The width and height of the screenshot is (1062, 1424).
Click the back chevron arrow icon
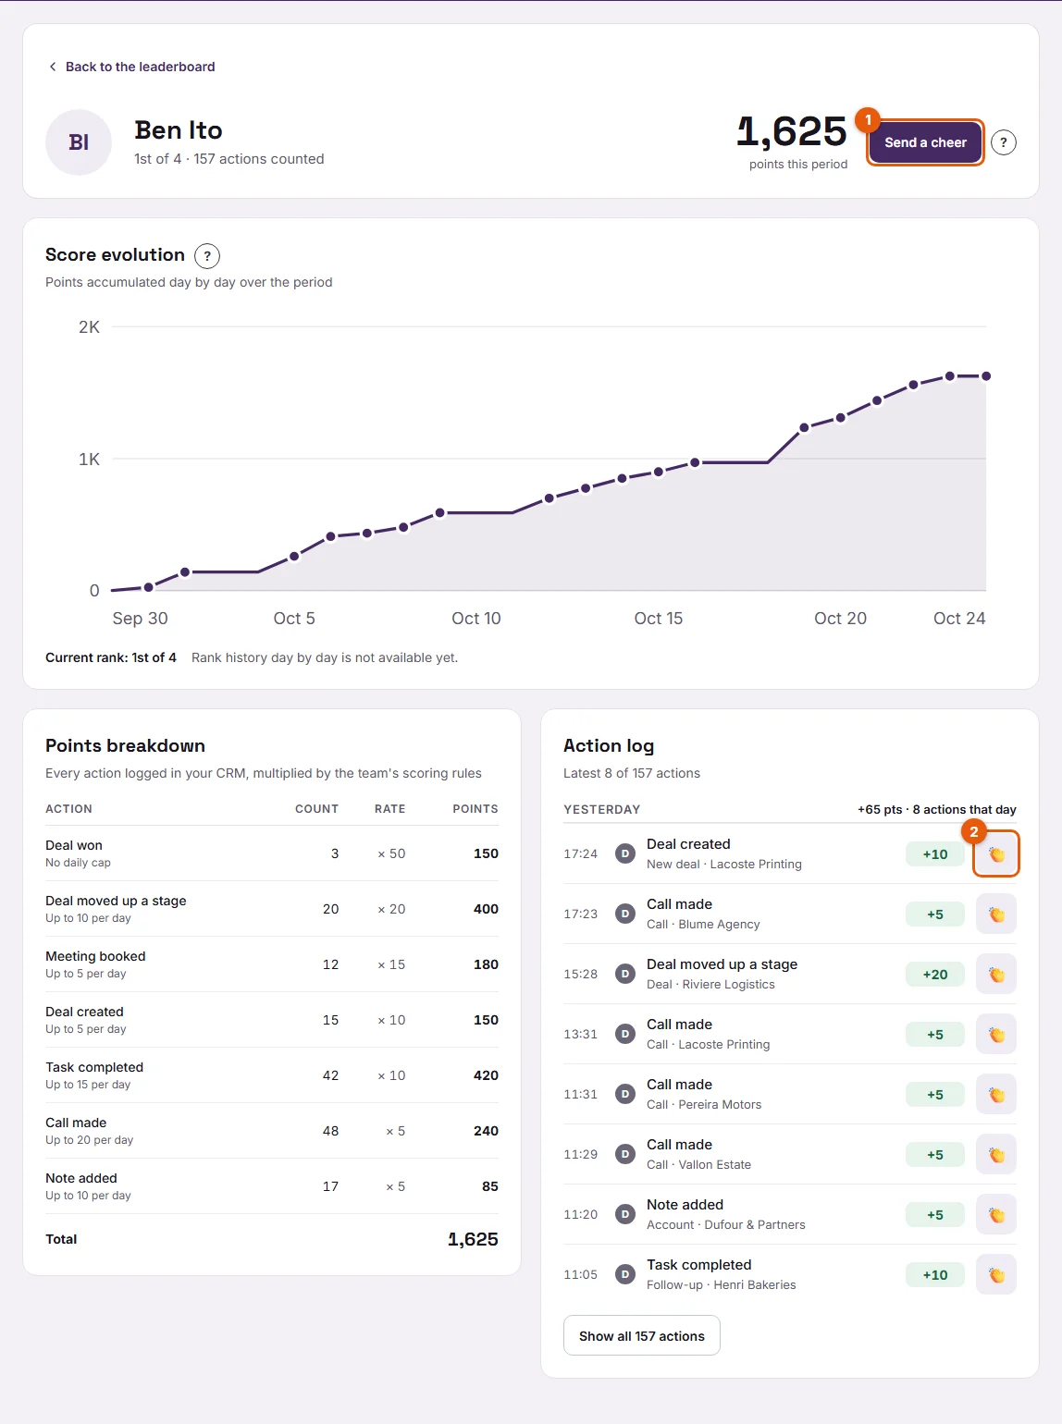tap(53, 67)
